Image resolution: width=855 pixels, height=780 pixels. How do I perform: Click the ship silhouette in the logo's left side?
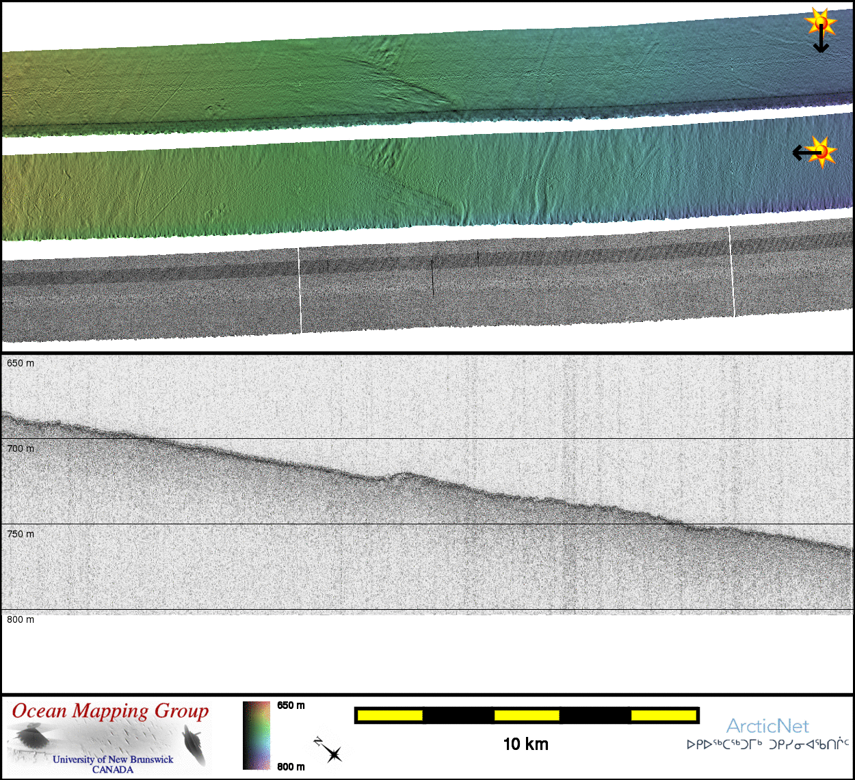coord(31,737)
